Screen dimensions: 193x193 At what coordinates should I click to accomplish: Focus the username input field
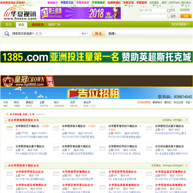click(x=153, y=10)
